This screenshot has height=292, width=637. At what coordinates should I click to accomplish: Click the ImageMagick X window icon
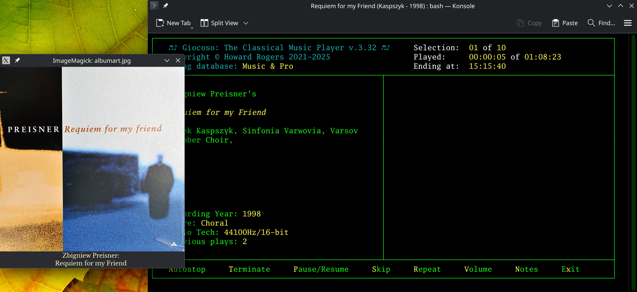[6, 61]
